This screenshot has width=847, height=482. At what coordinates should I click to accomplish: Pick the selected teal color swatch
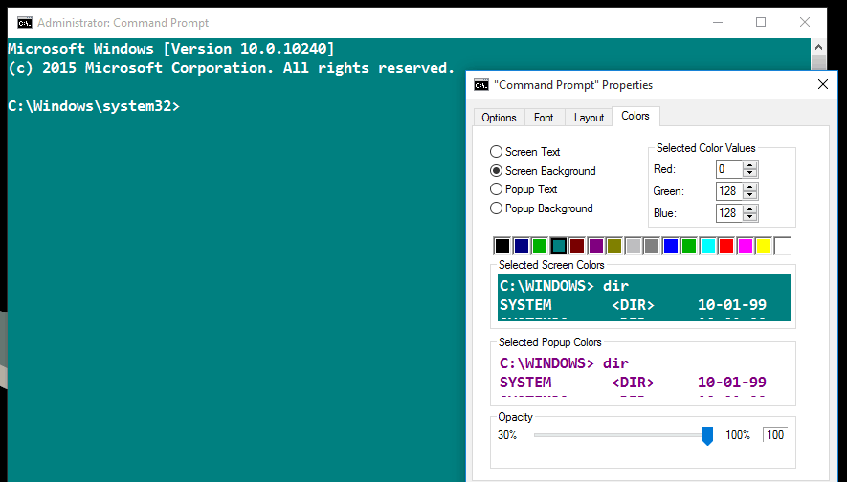tap(559, 246)
